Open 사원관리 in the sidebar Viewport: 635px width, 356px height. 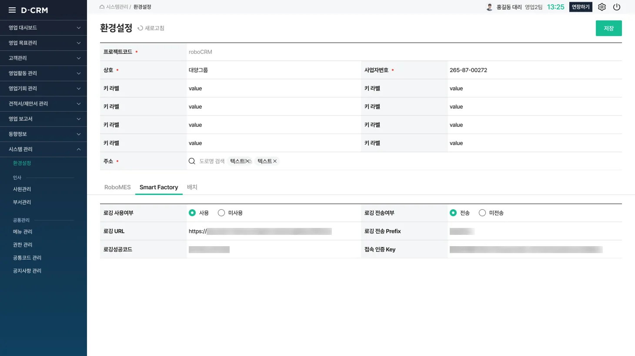(x=22, y=189)
